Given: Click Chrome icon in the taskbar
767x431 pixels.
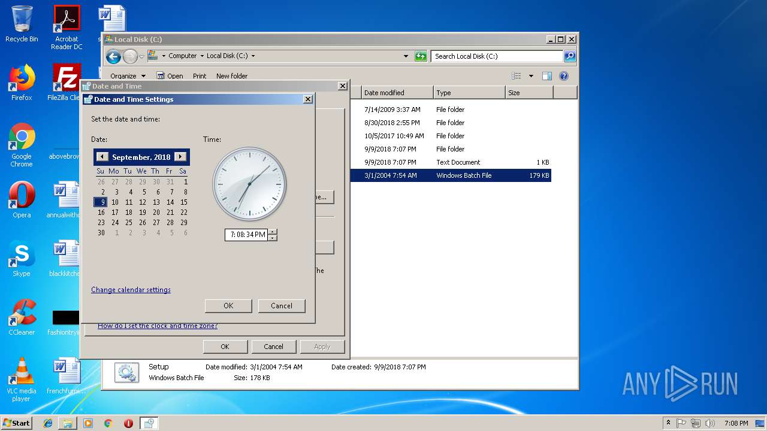Looking at the screenshot, I should pyautogui.click(x=108, y=423).
